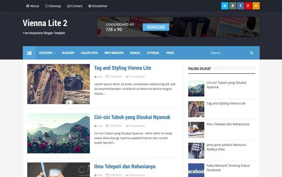Click the leaderboard ad banner image
Viewport: 282px width, 177px height.
click(179, 27)
